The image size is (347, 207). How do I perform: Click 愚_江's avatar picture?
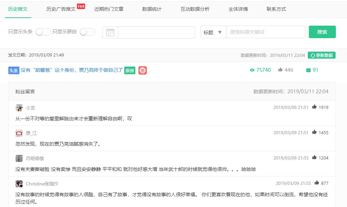pyautogui.click(x=19, y=133)
